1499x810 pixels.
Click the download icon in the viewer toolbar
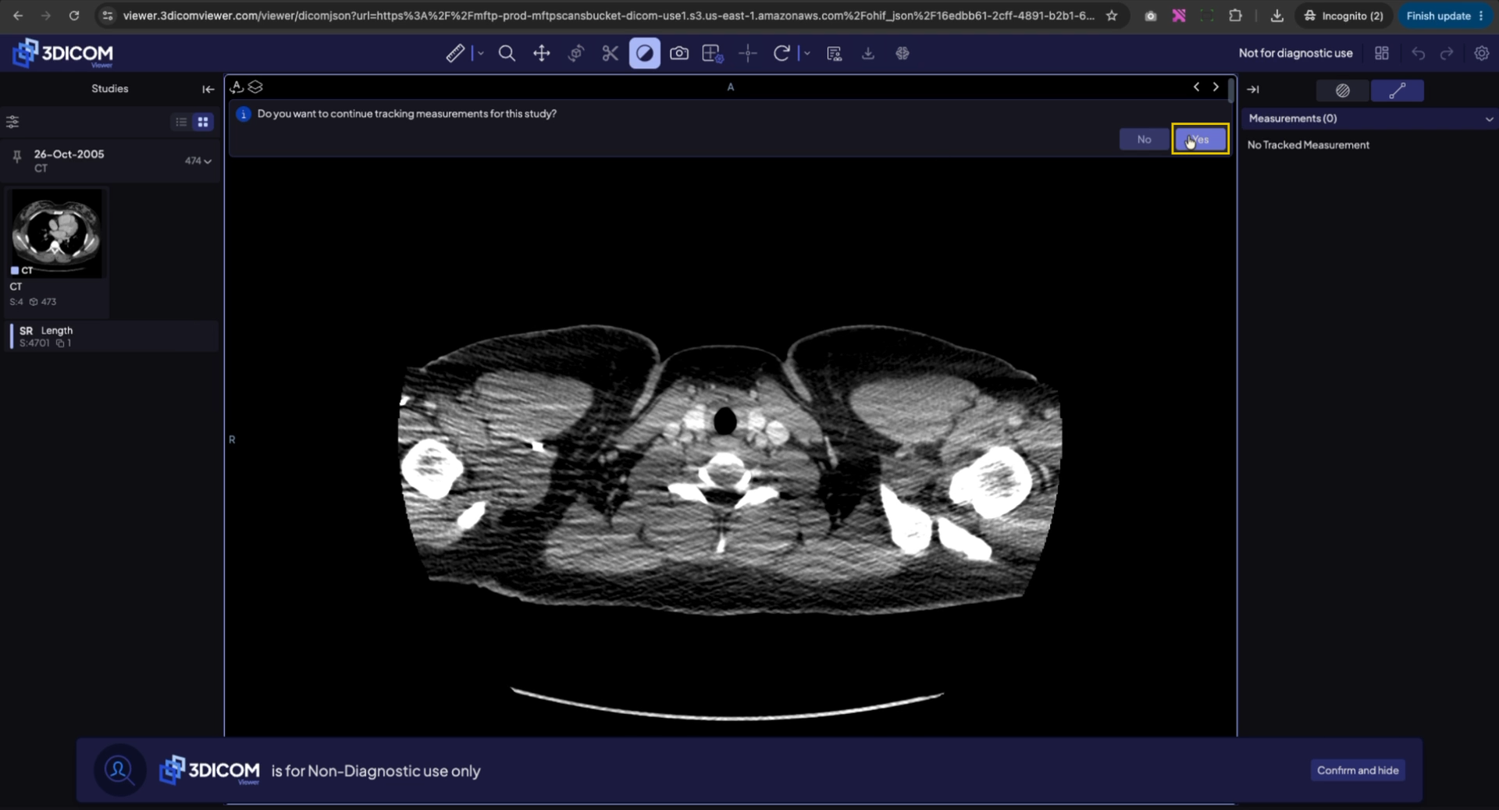pos(867,53)
